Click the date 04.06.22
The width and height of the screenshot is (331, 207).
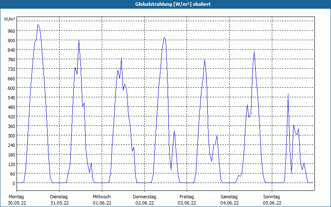pyautogui.click(x=230, y=203)
